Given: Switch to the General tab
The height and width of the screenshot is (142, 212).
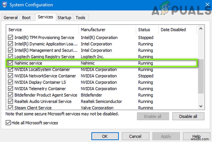Looking at the screenshot, I should pyautogui.click(x=11, y=18).
